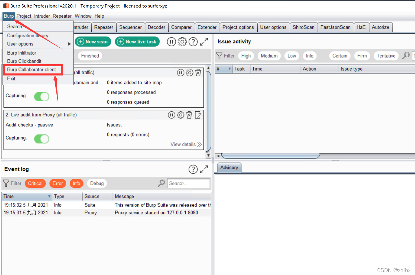Toggle the Low severity issue filter
Viewport: 415px width, 275px height.
[x=292, y=56]
